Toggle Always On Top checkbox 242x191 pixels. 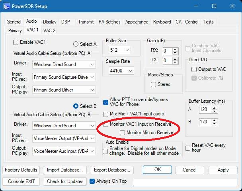[92, 181]
